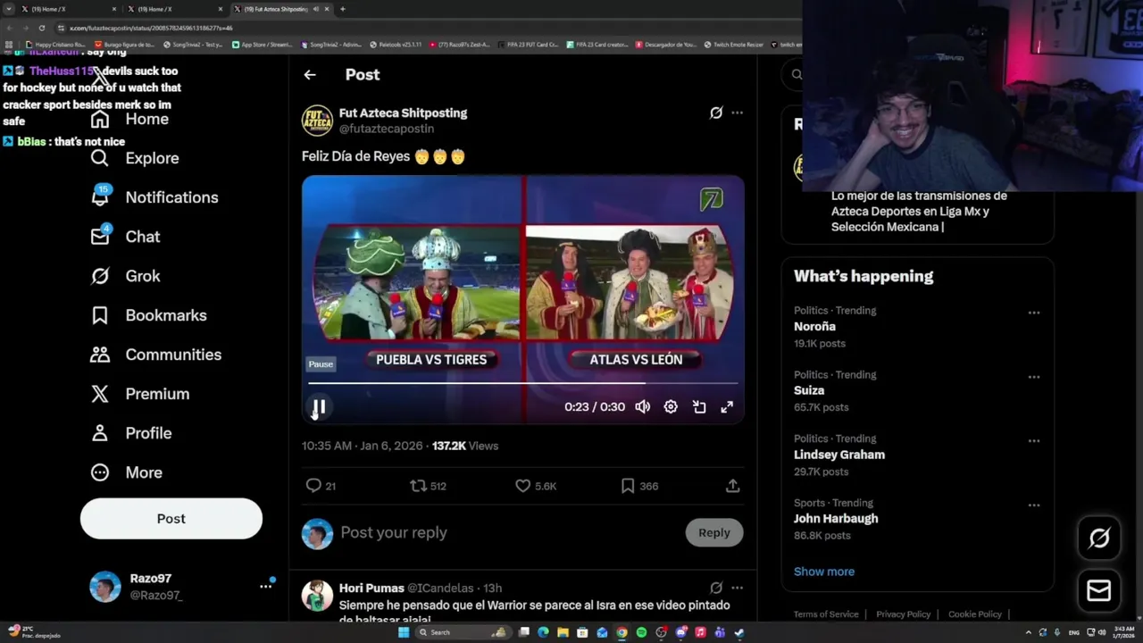Click the gray Reply button
1143x643 pixels.
point(714,532)
